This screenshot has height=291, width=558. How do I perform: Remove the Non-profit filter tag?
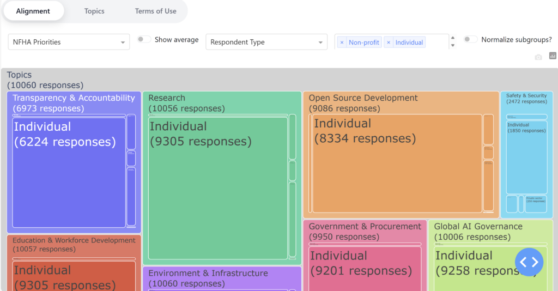pyautogui.click(x=342, y=43)
